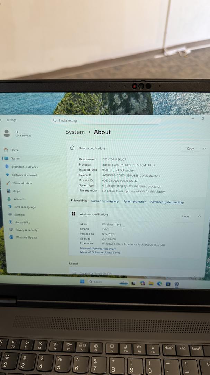Viewport: 210px width, 375px height.
Task: Collapse the Device specifications section
Action: coord(204,148)
